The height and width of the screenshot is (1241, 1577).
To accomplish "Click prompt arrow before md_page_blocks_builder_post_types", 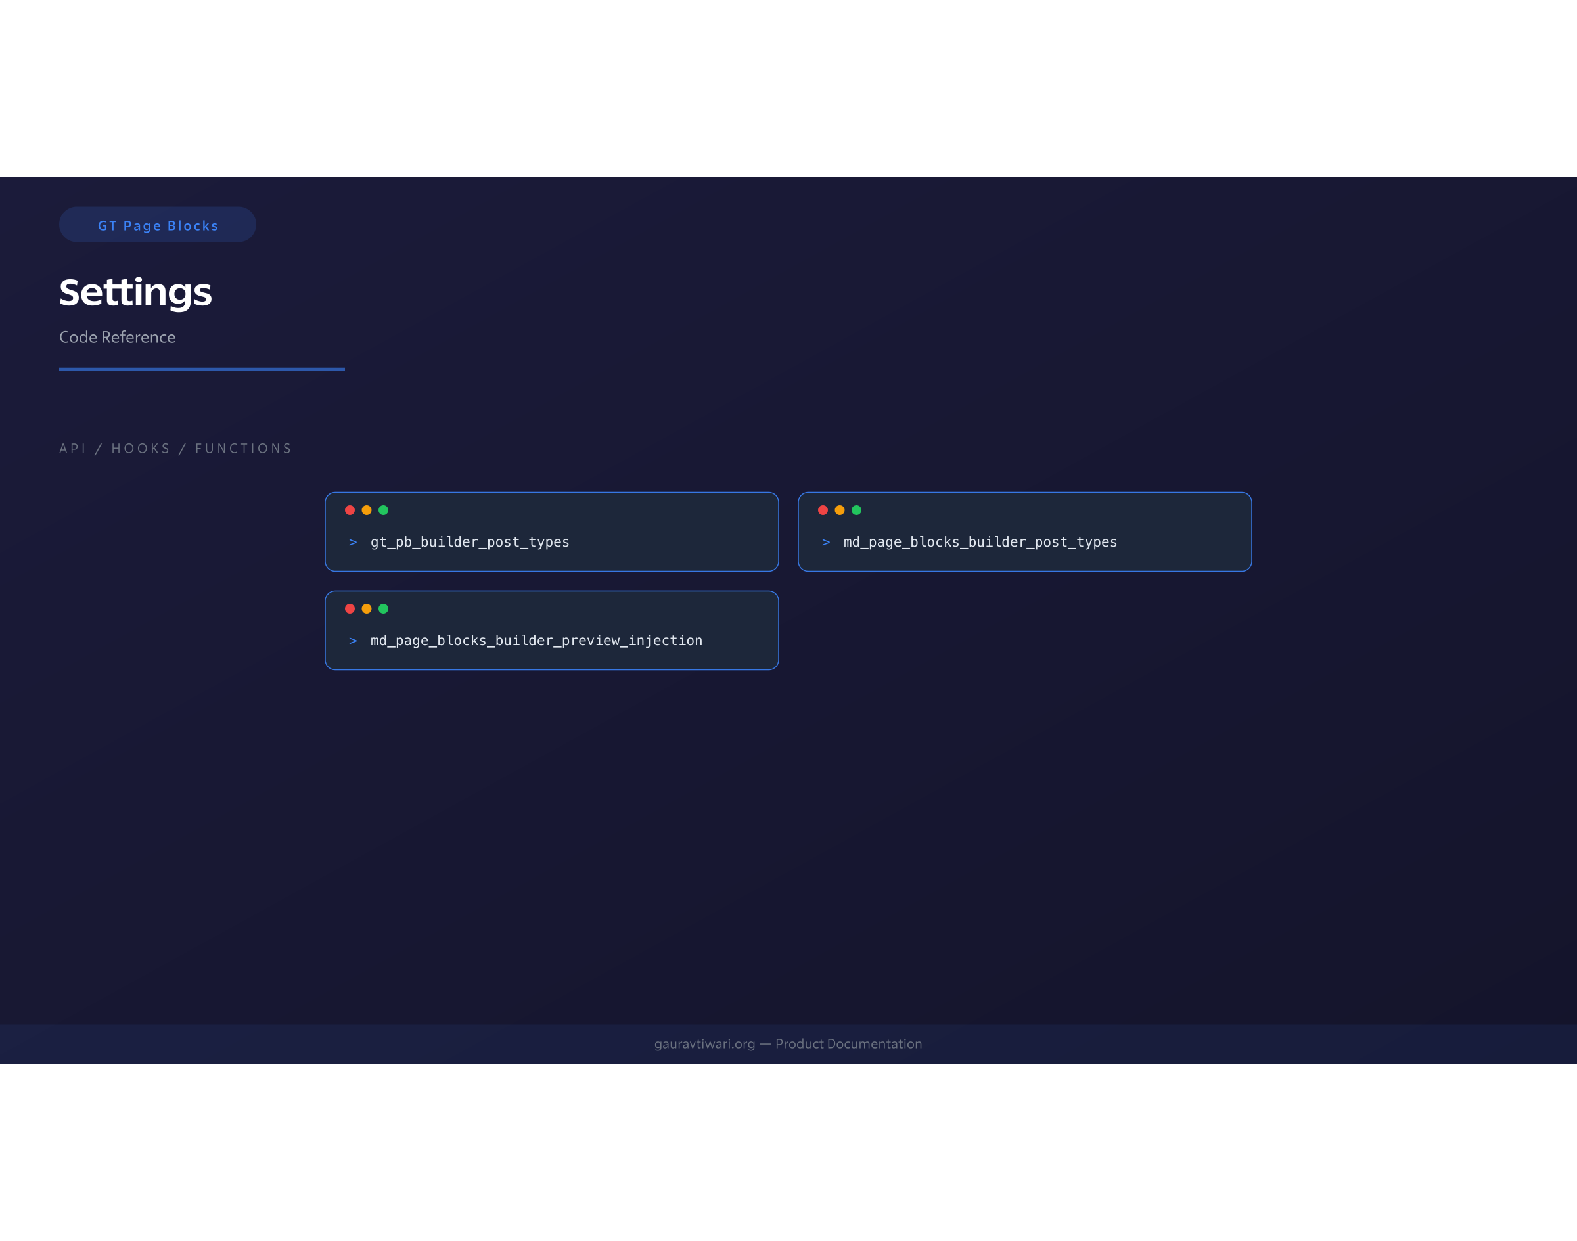I will (825, 543).
